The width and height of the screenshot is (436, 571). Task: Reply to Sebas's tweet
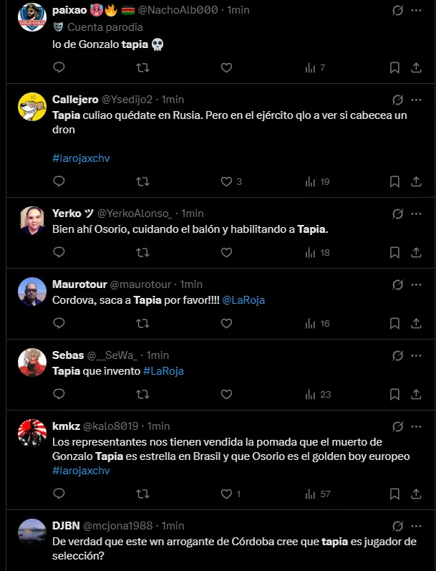pos(59,394)
